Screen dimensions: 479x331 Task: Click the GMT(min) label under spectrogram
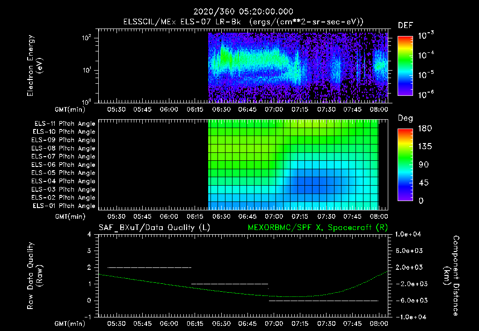point(70,109)
